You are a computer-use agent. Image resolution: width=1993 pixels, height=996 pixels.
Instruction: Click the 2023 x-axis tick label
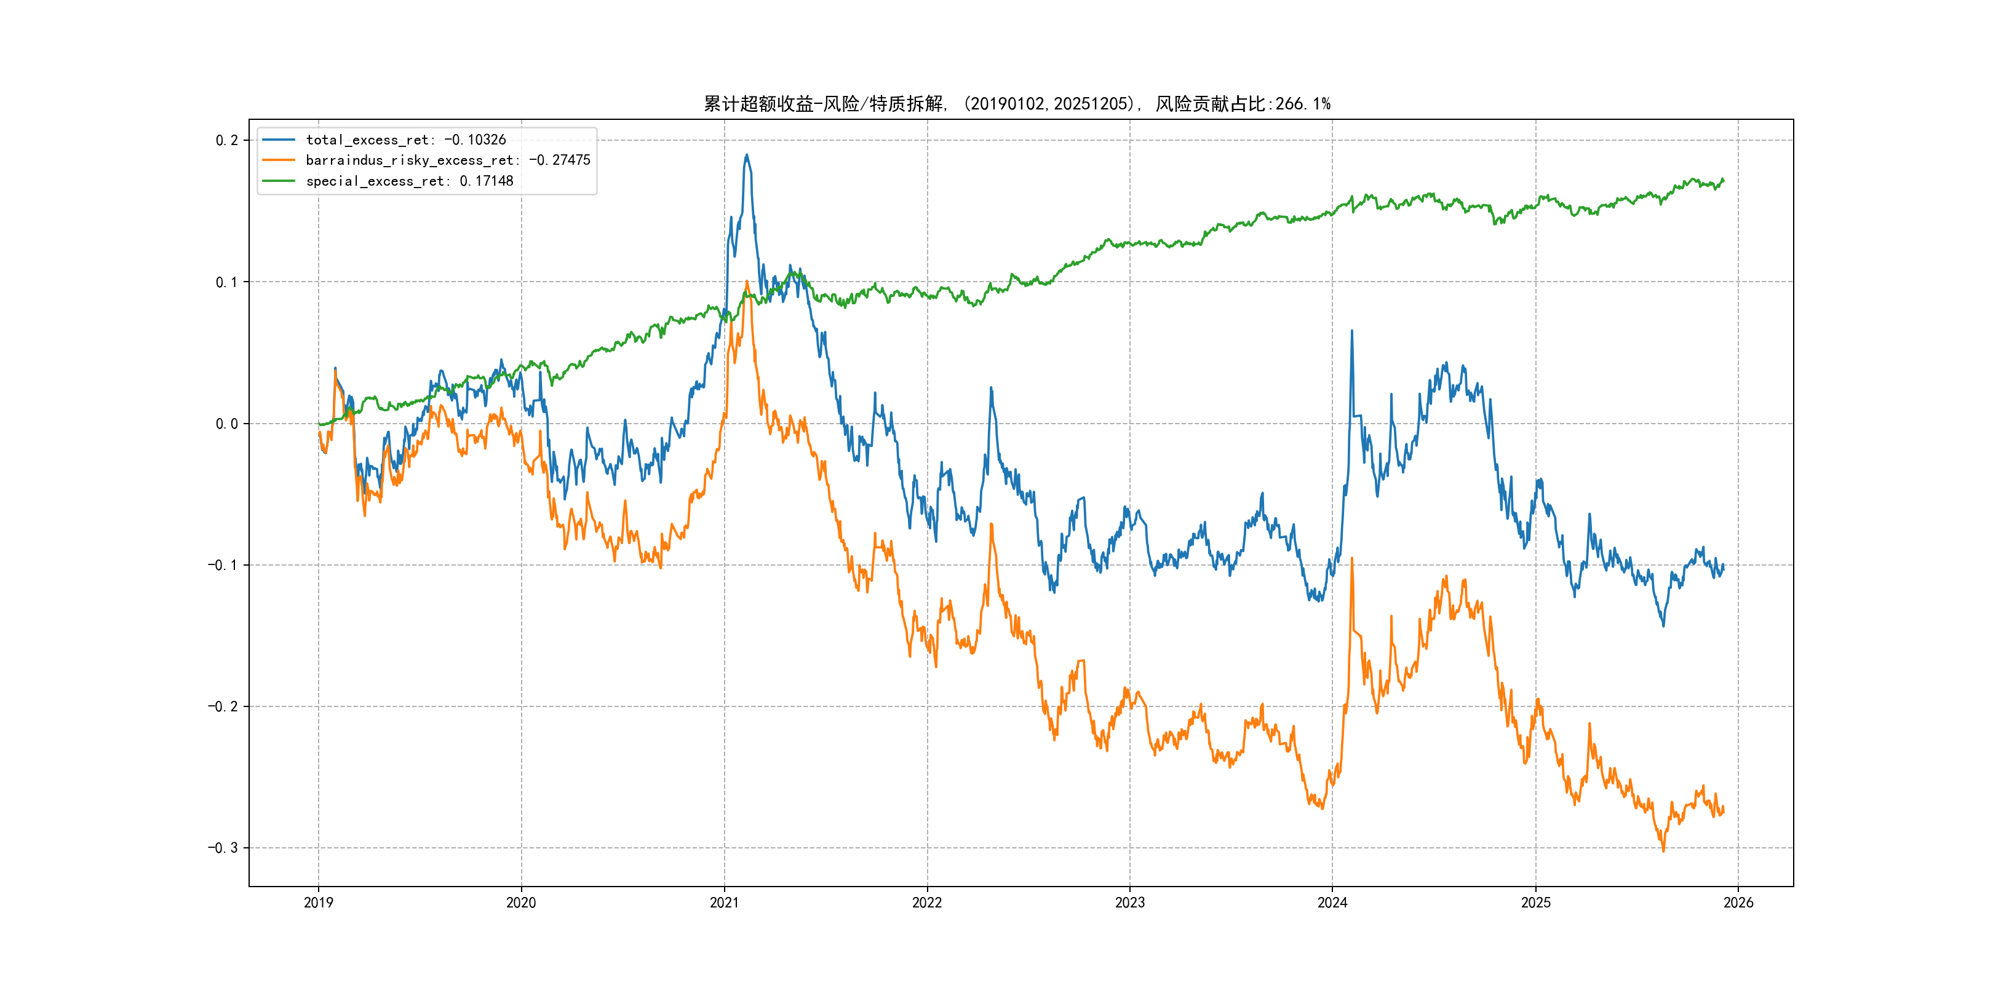pyautogui.click(x=1129, y=903)
